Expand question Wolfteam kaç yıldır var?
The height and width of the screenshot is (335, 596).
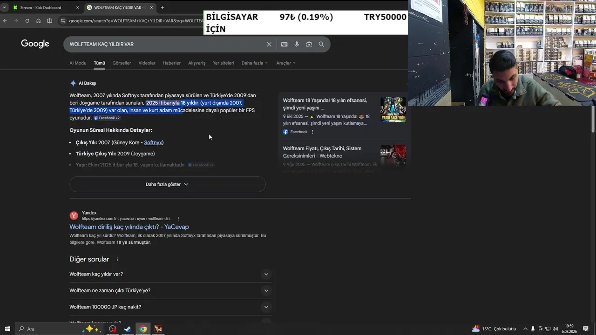tap(170, 274)
